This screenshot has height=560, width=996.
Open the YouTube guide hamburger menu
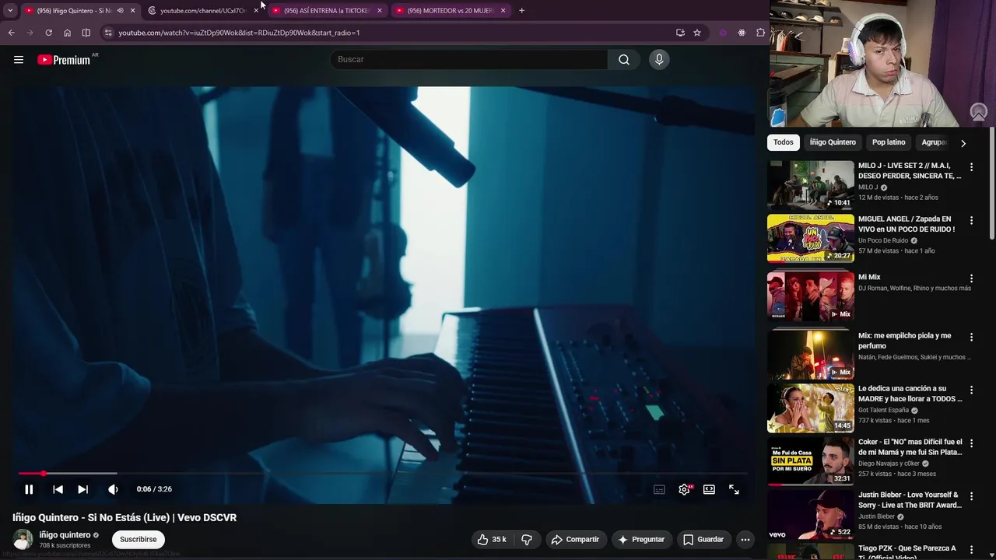[x=19, y=60]
